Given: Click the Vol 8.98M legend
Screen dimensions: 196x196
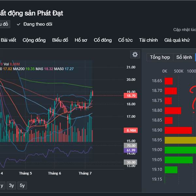Looking at the screenshot, I should tap(12, 64).
